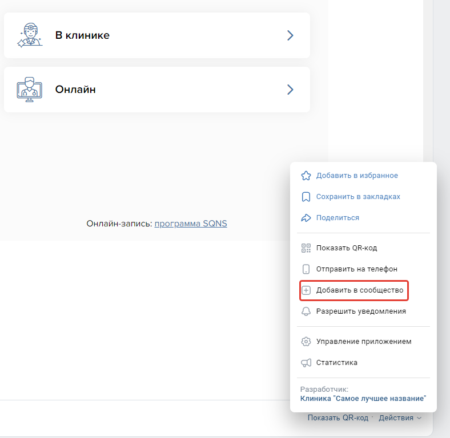Click the megaphone statistics icon
The image size is (450, 438).
point(306,363)
